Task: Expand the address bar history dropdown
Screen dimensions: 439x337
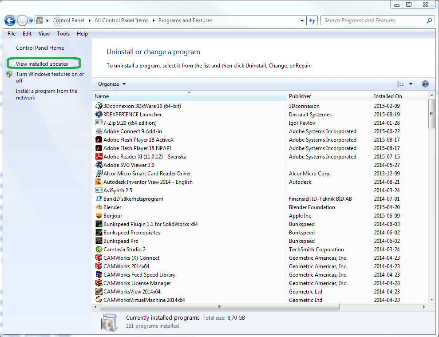Action: 302,20
